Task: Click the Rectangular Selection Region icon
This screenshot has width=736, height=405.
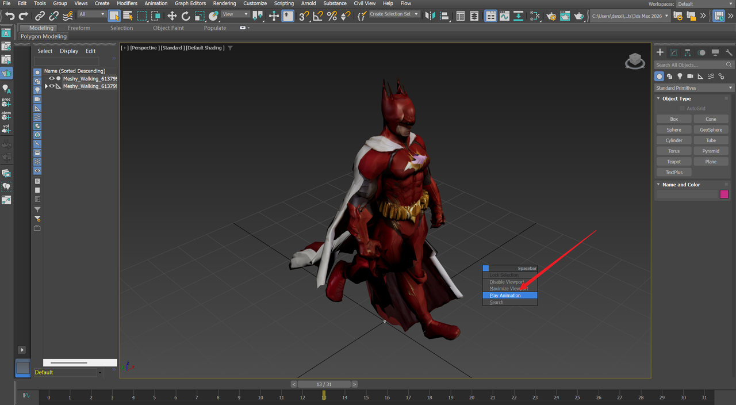Action: [142, 16]
